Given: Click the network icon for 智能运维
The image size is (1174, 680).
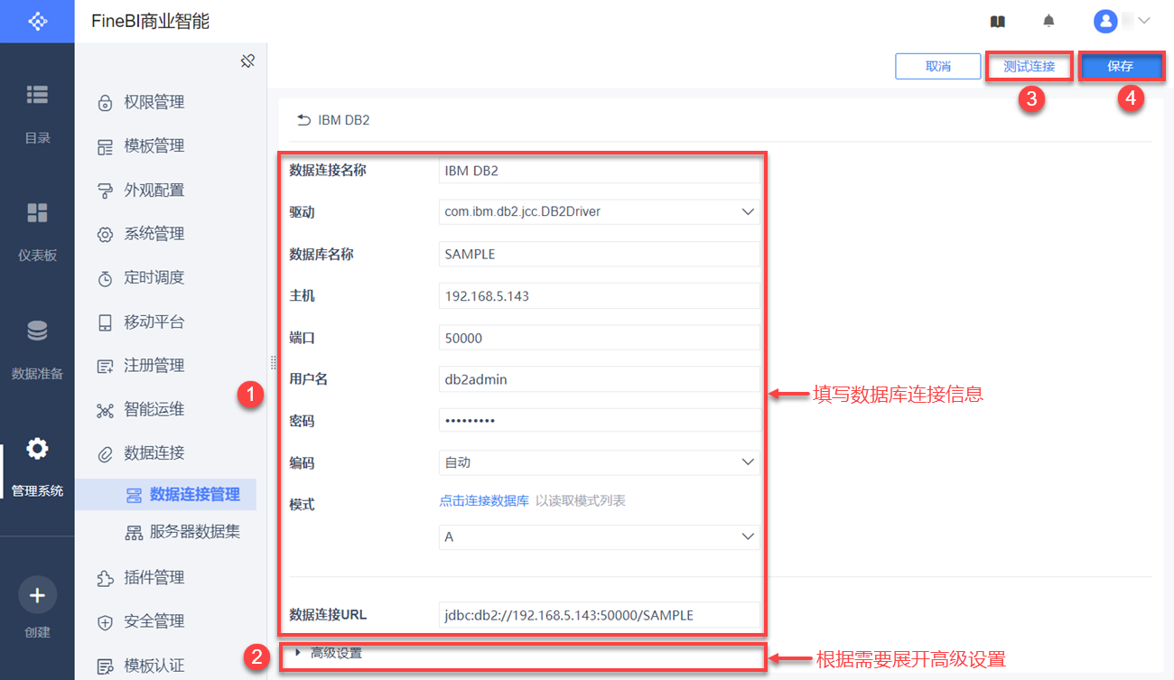Looking at the screenshot, I should 105,410.
